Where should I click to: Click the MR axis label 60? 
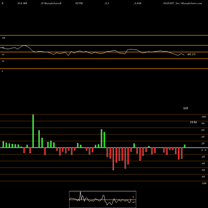(x=203, y=130)
